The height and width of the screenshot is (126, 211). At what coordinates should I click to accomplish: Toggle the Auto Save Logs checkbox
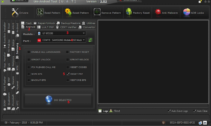pos(169,111)
